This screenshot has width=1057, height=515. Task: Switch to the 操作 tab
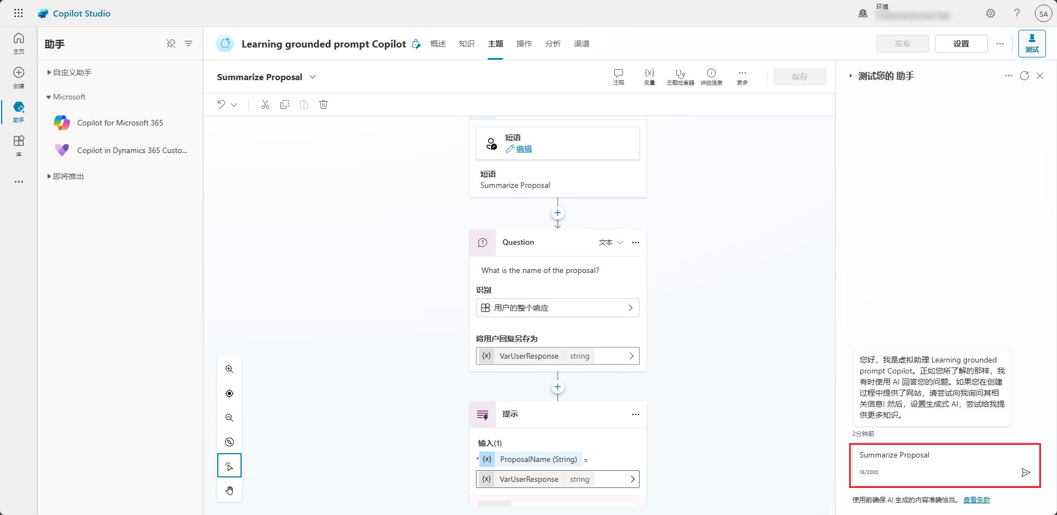[524, 44]
